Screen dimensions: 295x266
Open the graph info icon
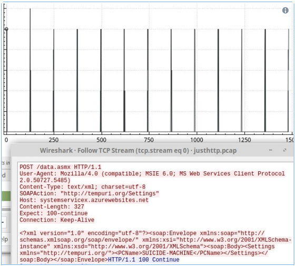point(285,11)
